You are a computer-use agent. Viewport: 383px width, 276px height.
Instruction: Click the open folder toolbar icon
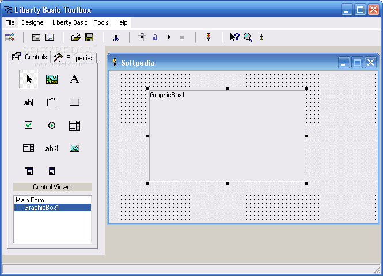pyautogui.click(x=75, y=37)
